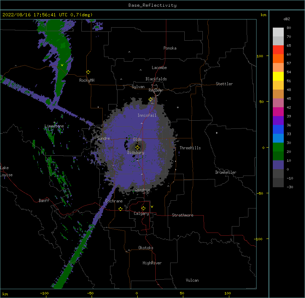Click the km label at bottom-left corner
305x298 pixels.
click(5, 294)
